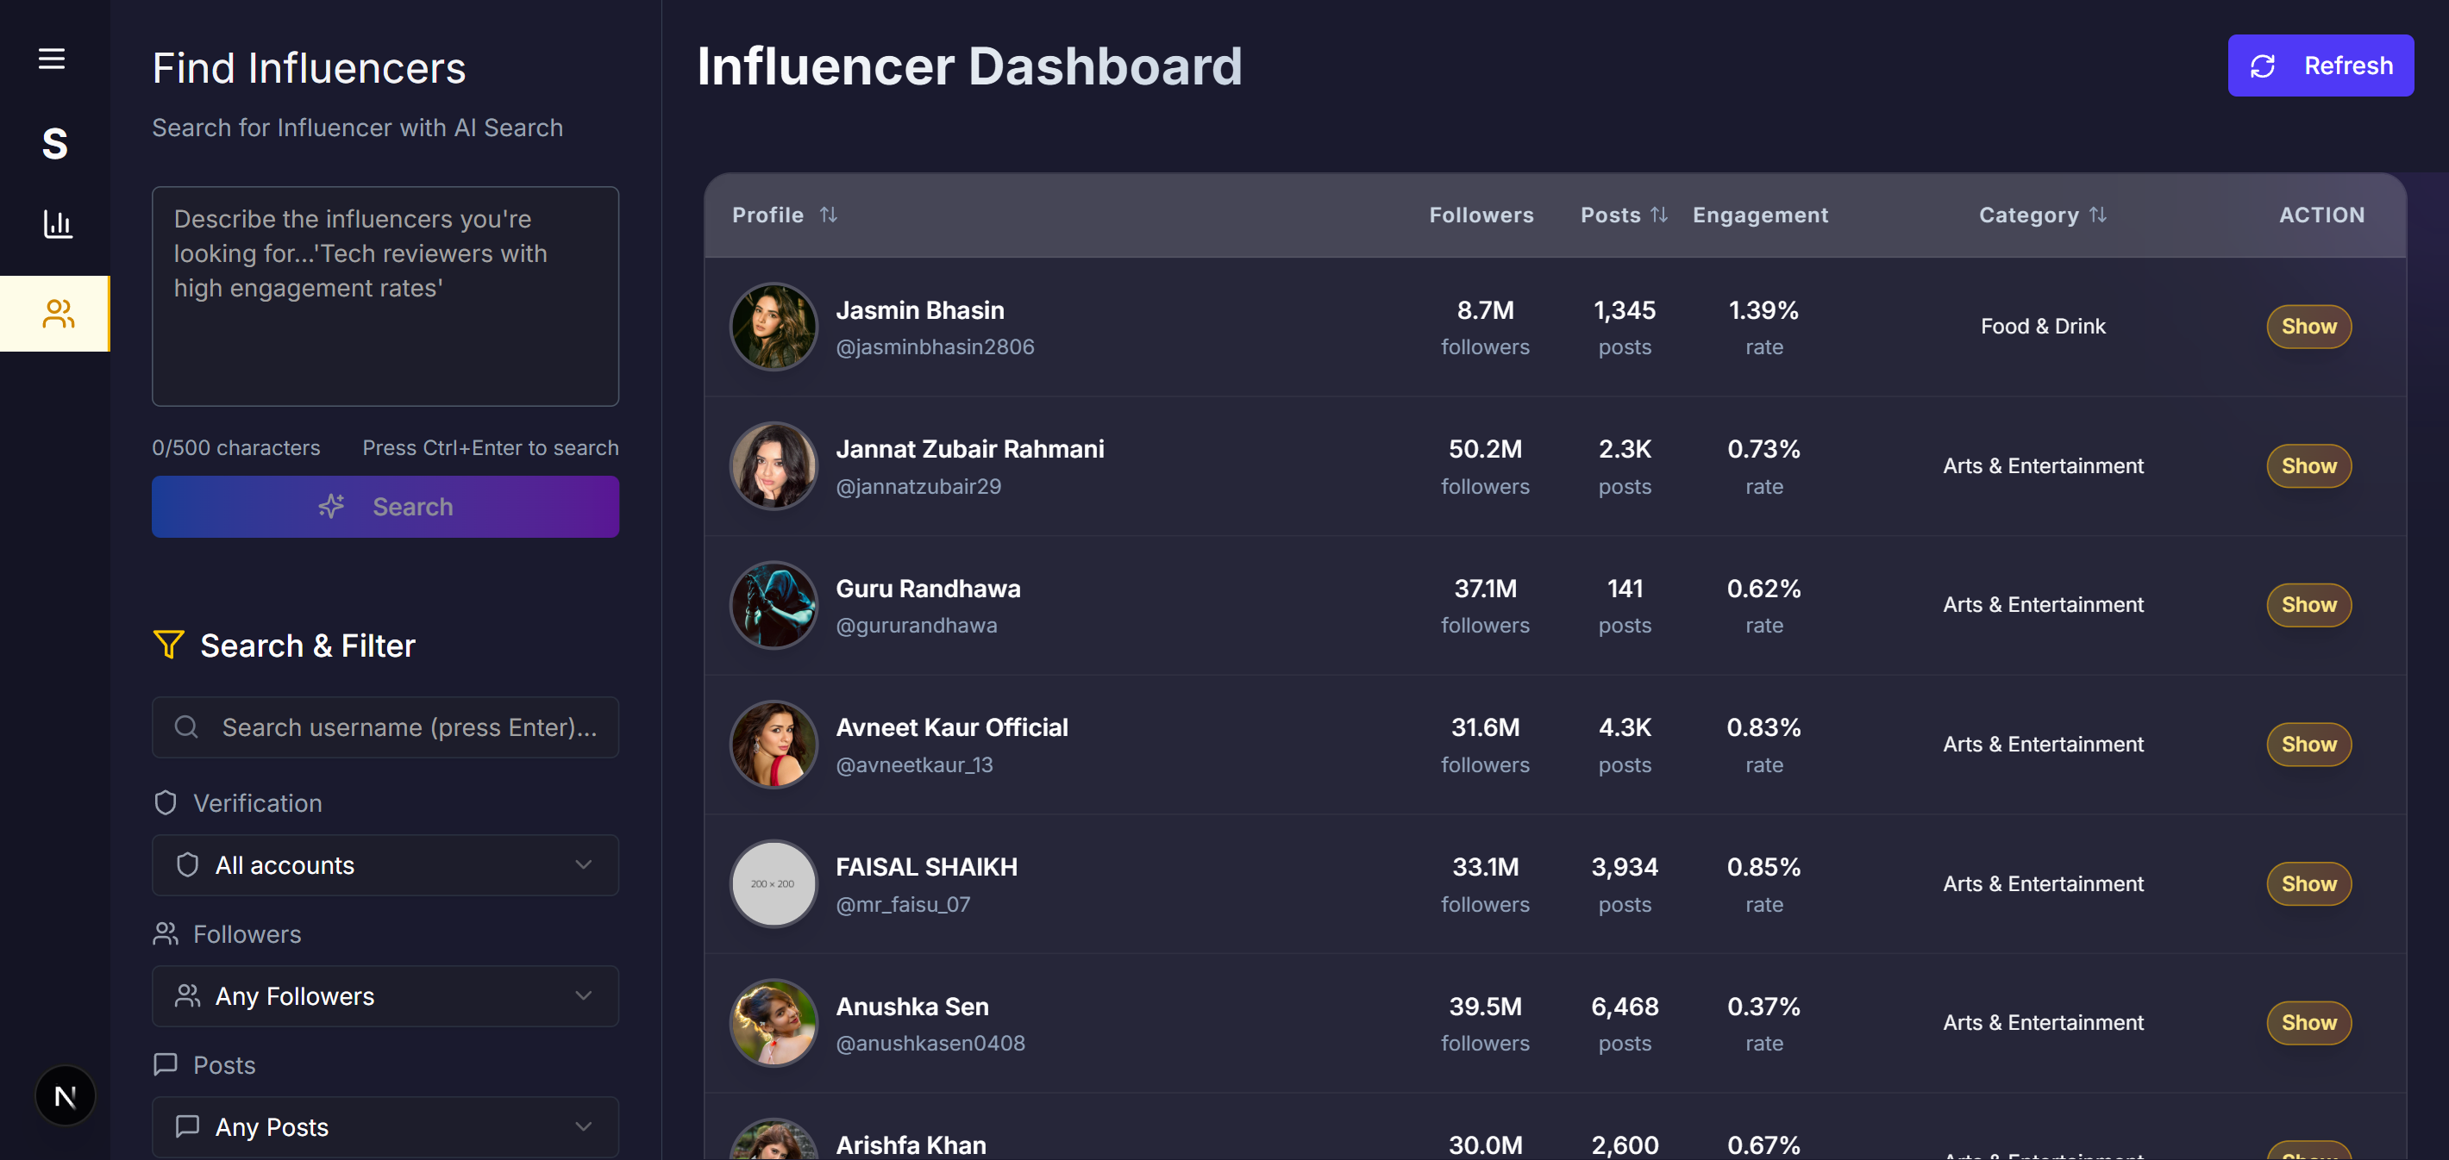Click the magnifier icon in username search
Viewport: 2449px width, 1160px height.
pos(186,727)
